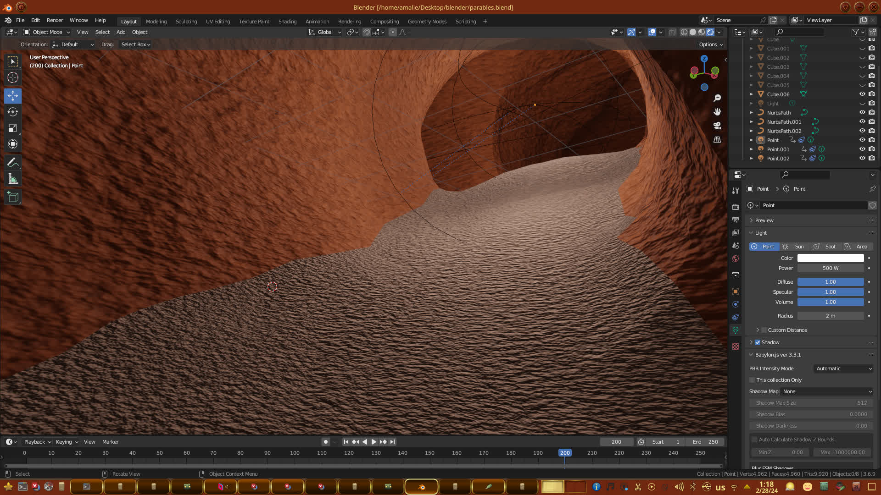This screenshot has width=881, height=495.
Task: Open the viewport Options button
Action: tap(711, 44)
